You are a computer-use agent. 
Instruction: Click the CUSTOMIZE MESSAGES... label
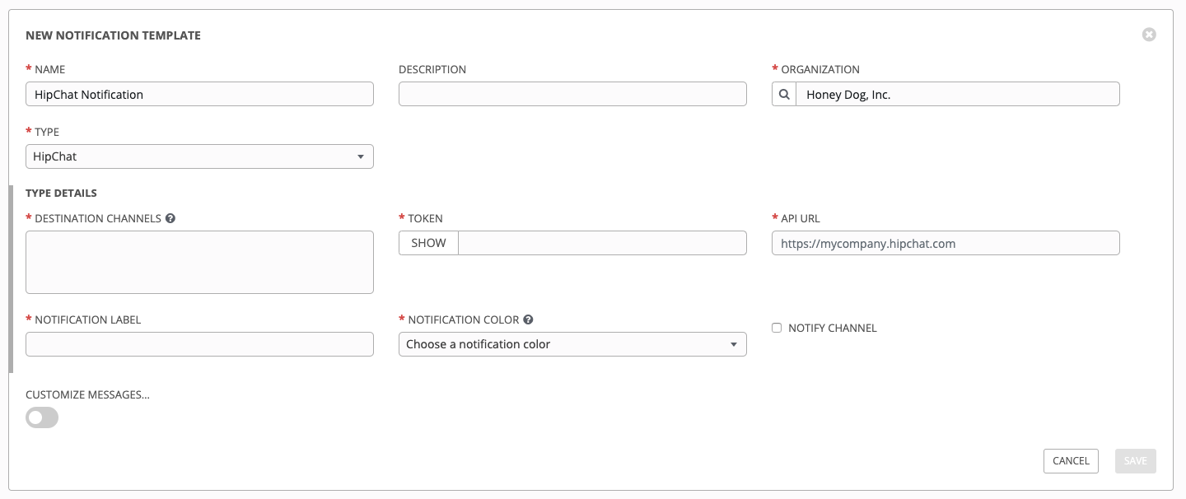87,394
